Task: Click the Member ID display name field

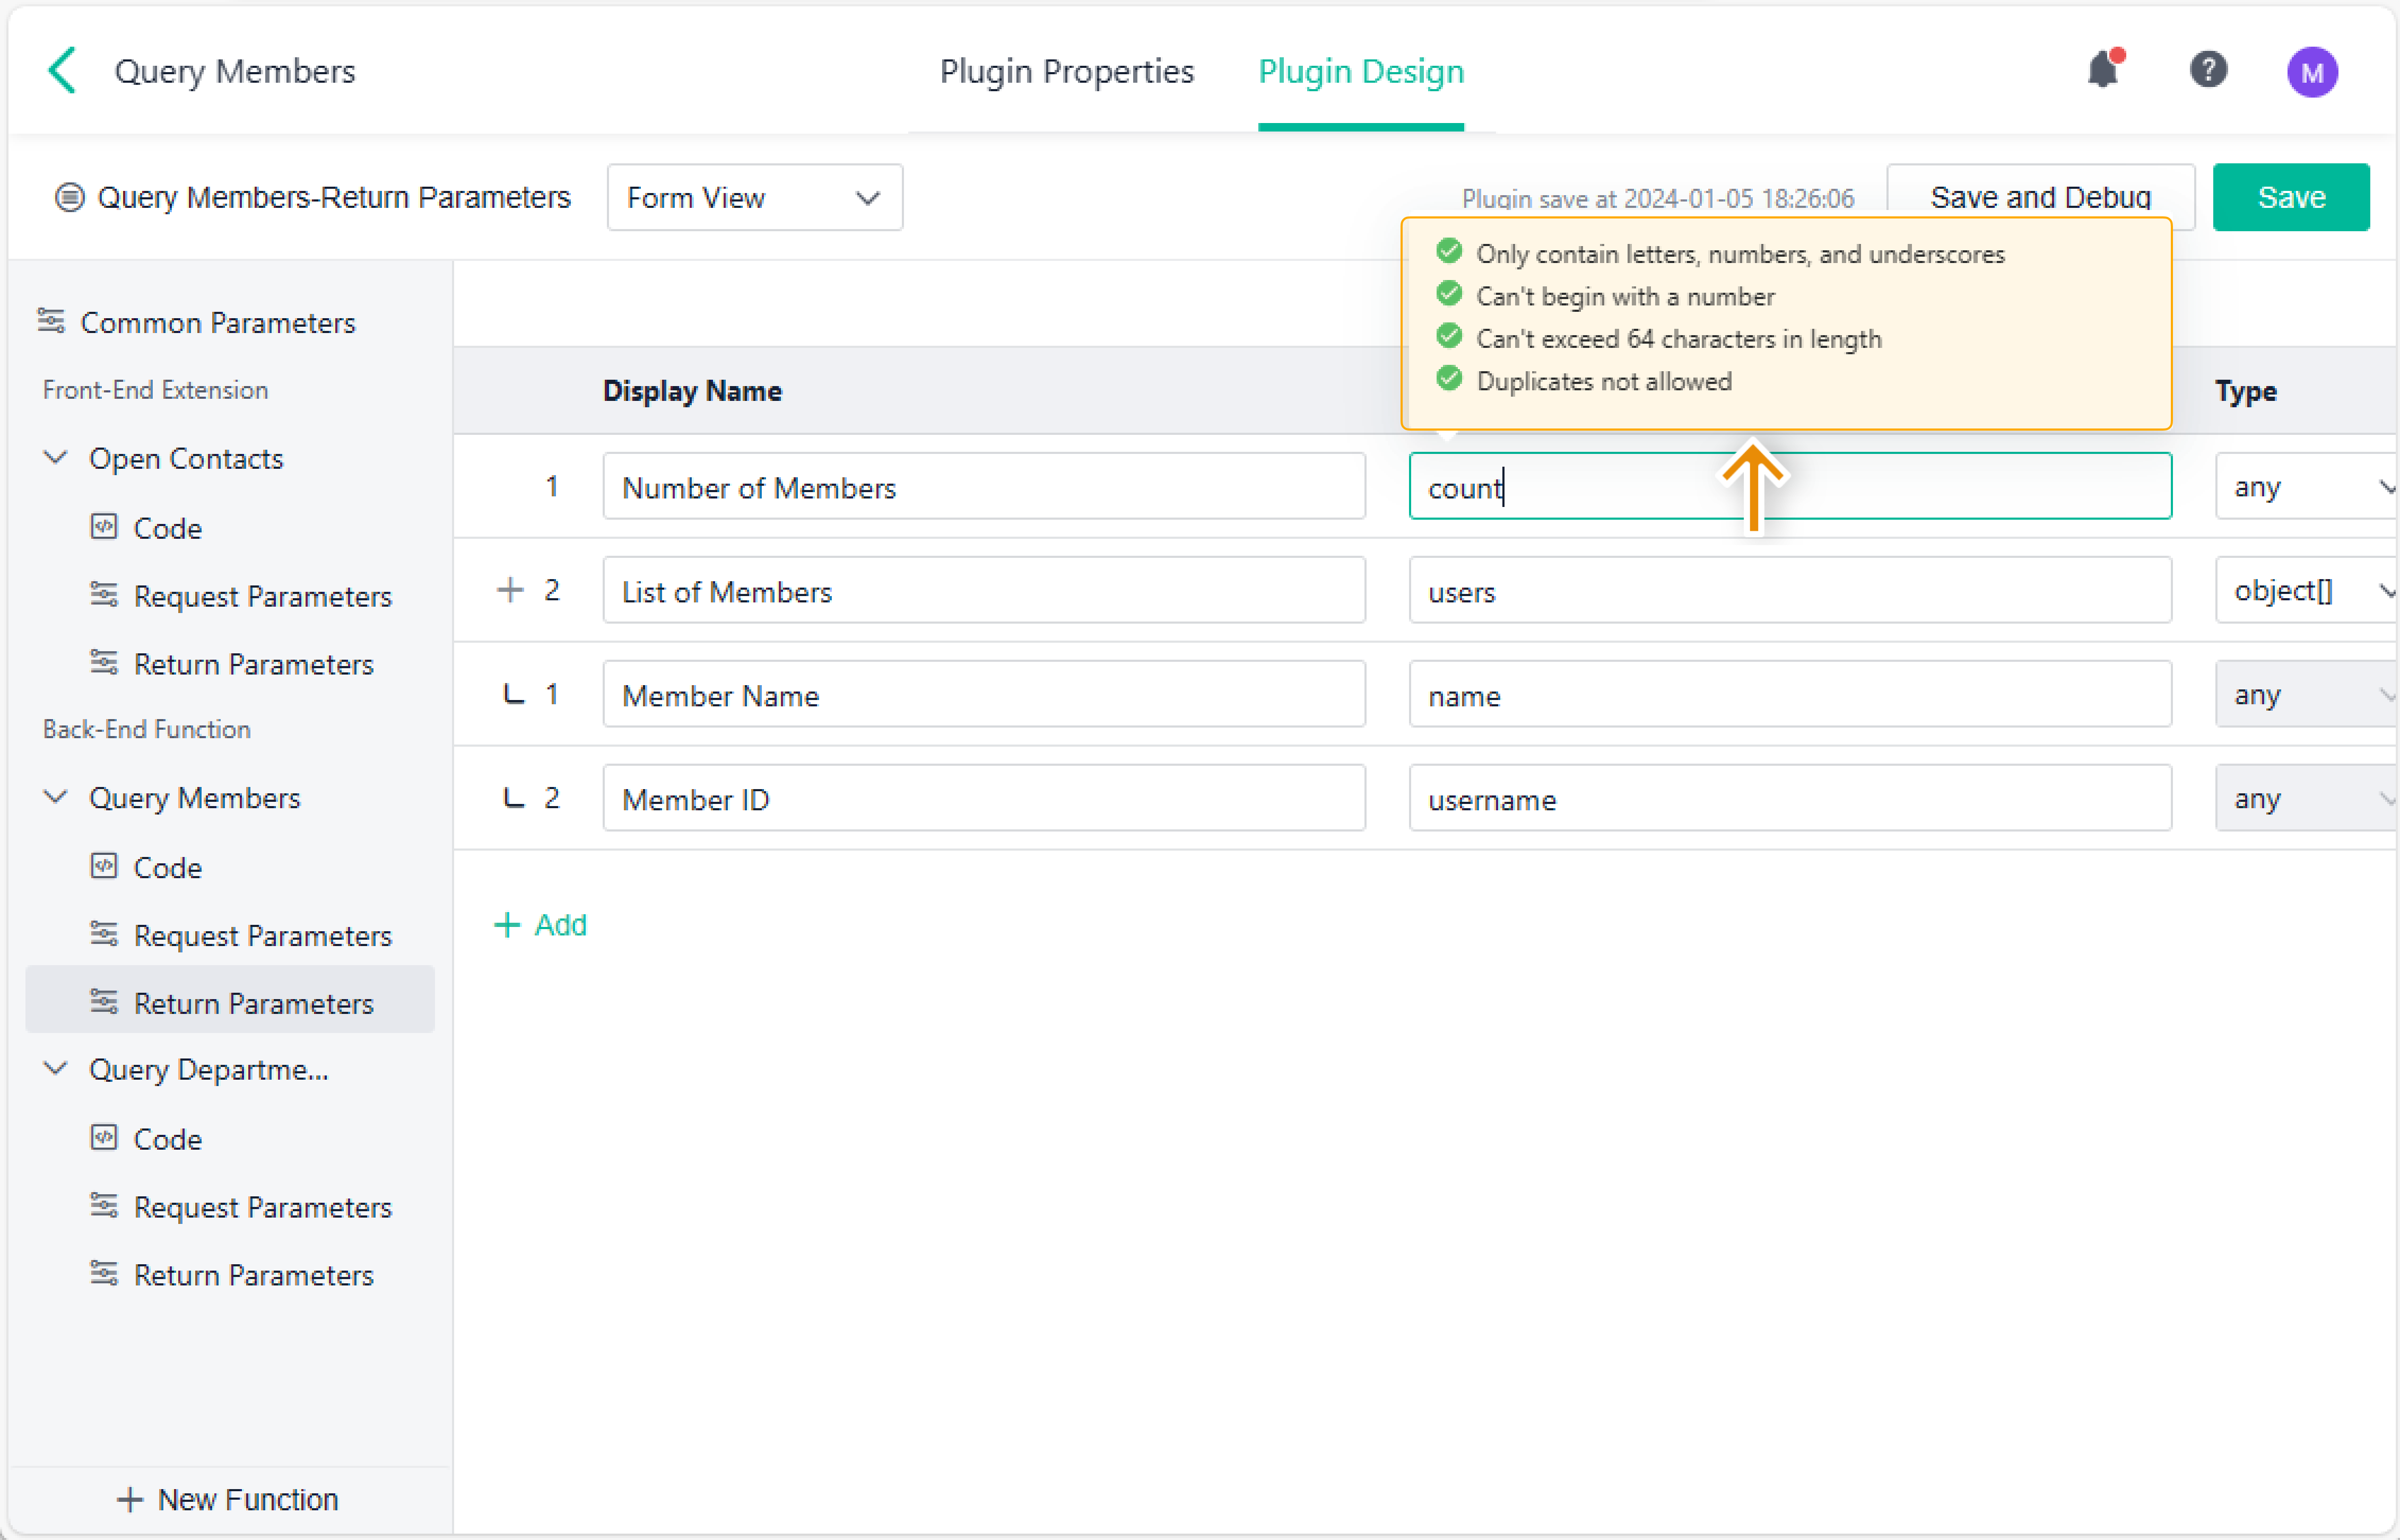Action: pyautogui.click(x=984, y=798)
